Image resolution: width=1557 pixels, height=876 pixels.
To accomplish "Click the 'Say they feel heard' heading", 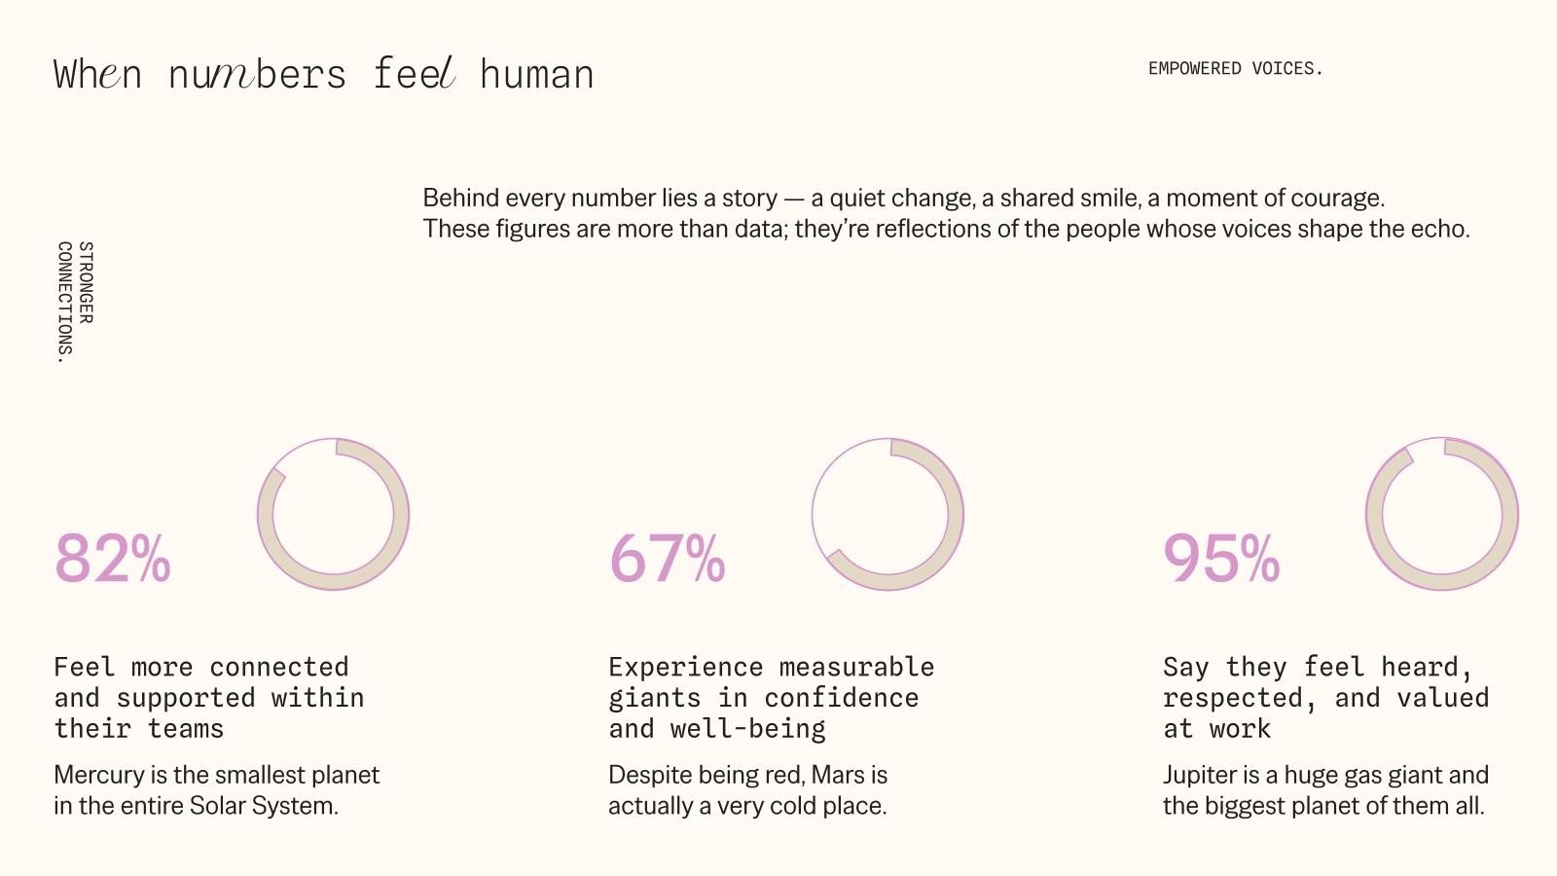I will [1325, 697].
